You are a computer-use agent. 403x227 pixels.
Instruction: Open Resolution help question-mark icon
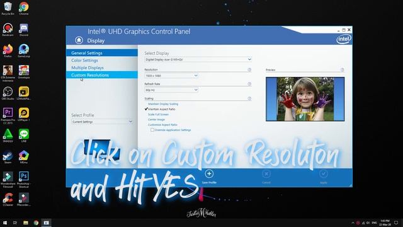pyautogui.click(x=249, y=70)
